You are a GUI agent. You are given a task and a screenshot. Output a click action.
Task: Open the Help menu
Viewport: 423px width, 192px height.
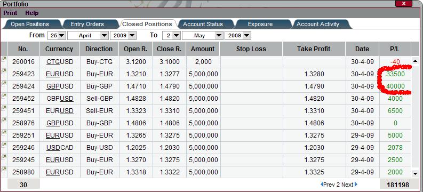pos(32,13)
